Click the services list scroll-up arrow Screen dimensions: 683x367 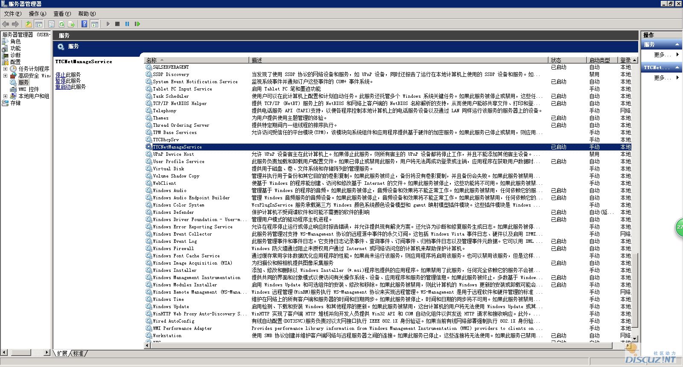coord(635,60)
